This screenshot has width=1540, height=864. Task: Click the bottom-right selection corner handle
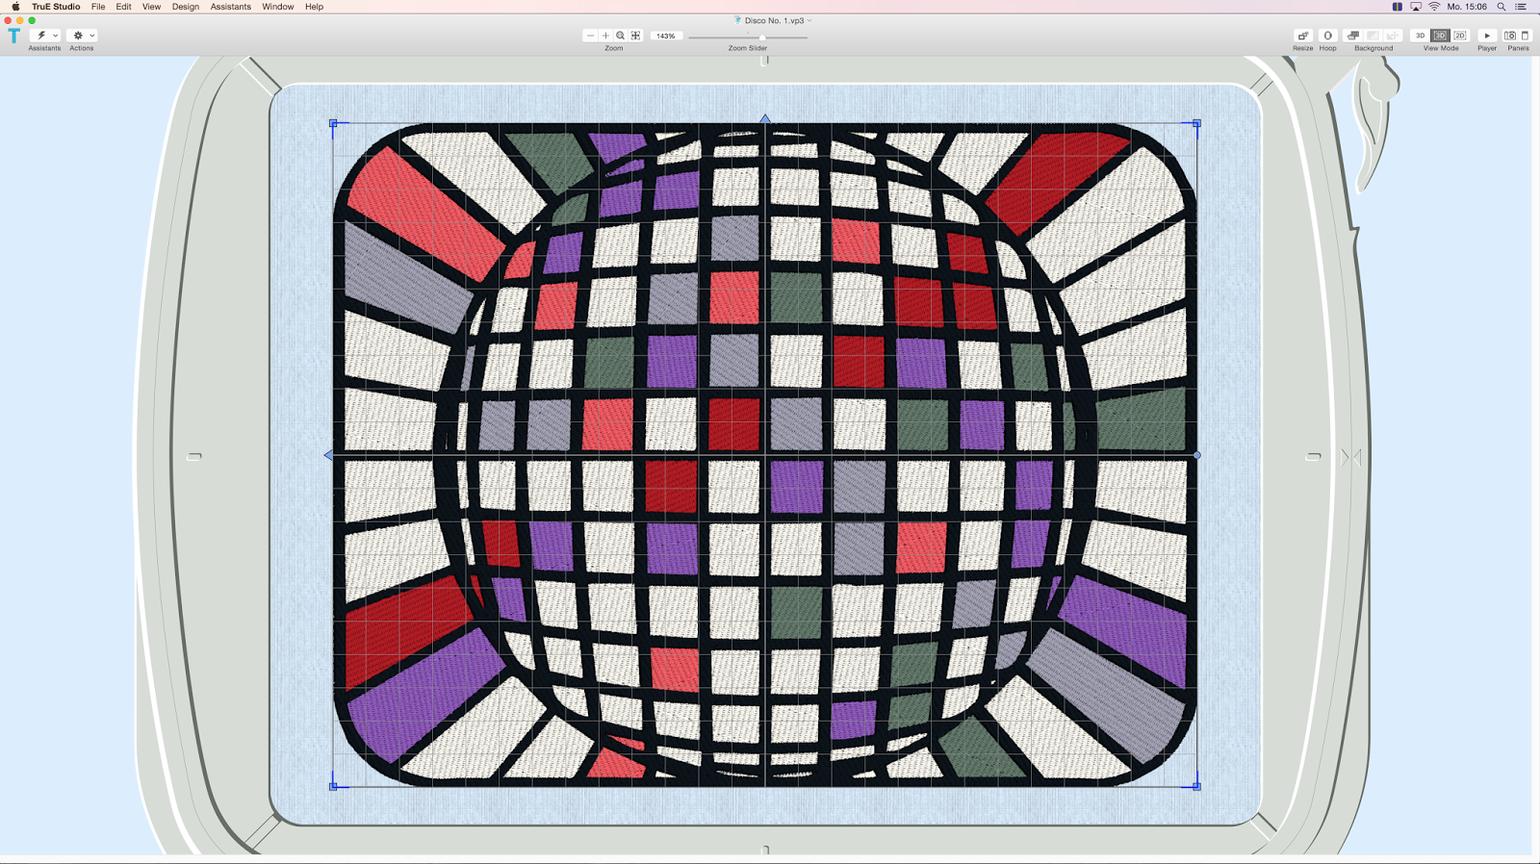[x=1196, y=786]
